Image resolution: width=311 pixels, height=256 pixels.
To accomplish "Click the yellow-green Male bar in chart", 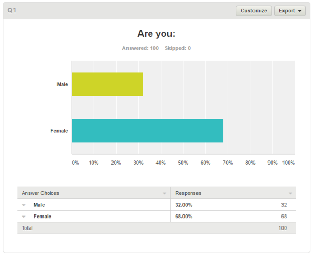I will tap(107, 84).
